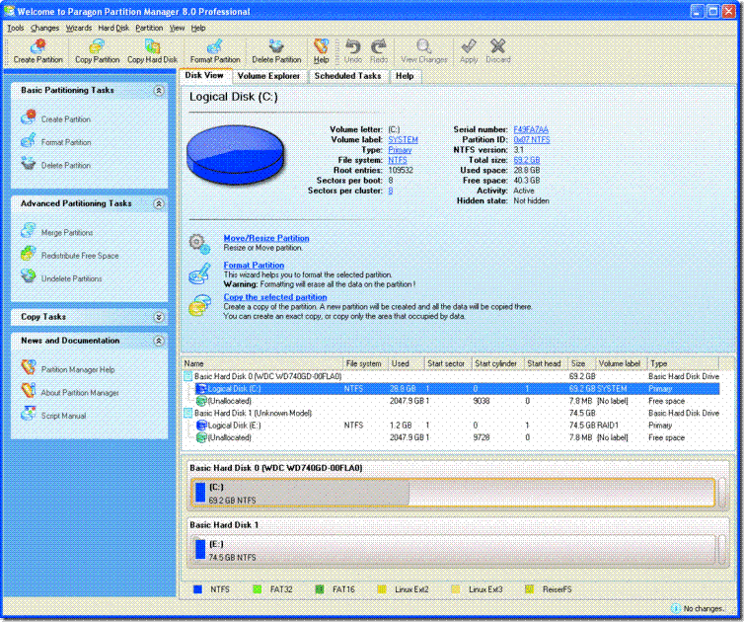The image size is (744, 622).
Task: Click the NTFS file system link
Action: pos(398,160)
